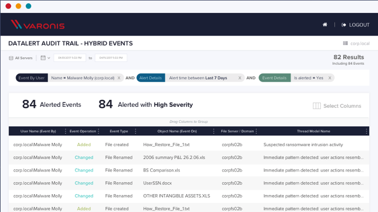Select the Alert Details filter tag

coord(151,78)
